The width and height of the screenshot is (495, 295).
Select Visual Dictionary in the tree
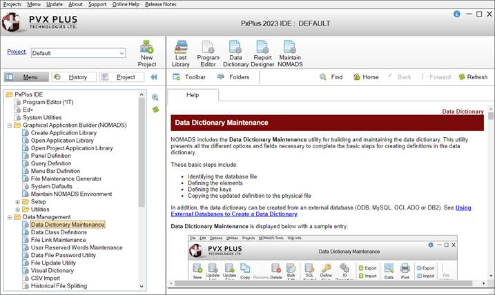pos(52,271)
